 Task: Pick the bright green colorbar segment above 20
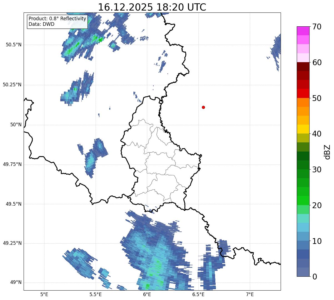click(x=303, y=201)
